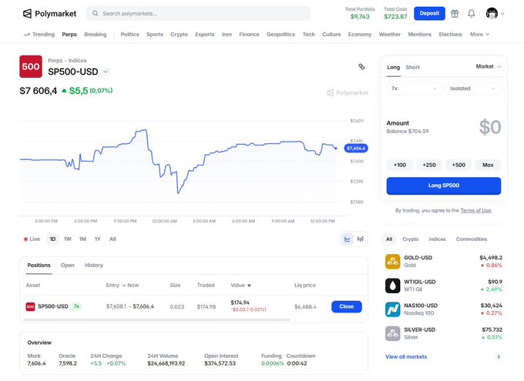
Task: Copy the market link icon
Action: (x=361, y=66)
